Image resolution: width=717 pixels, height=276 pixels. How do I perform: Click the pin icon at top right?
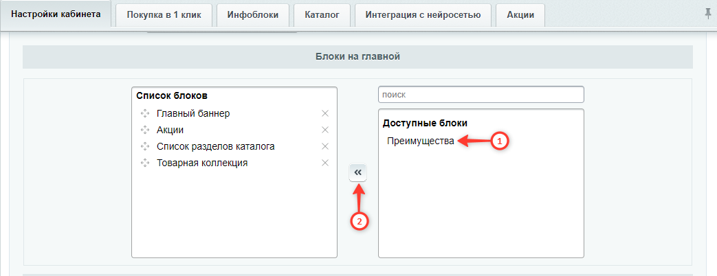[708, 14]
